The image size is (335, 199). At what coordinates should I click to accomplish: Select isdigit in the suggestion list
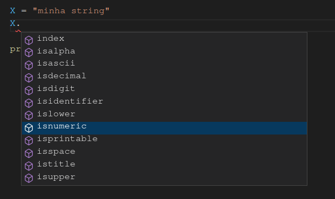click(164, 89)
